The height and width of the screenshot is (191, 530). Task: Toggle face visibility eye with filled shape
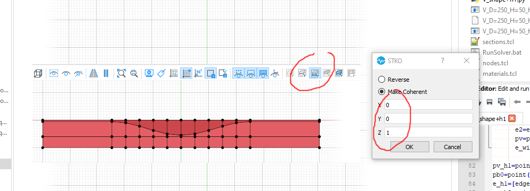click(263, 73)
